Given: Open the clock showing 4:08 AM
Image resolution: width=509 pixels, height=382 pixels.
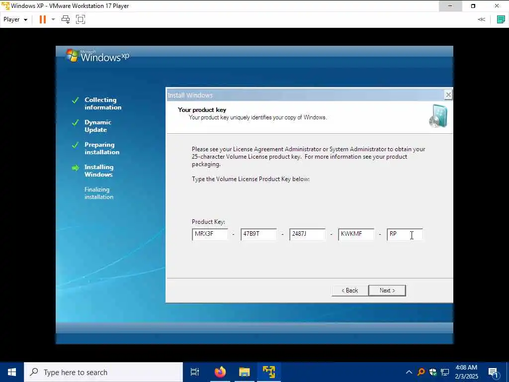Looking at the screenshot, I should pyautogui.click(x=466, y=372).
